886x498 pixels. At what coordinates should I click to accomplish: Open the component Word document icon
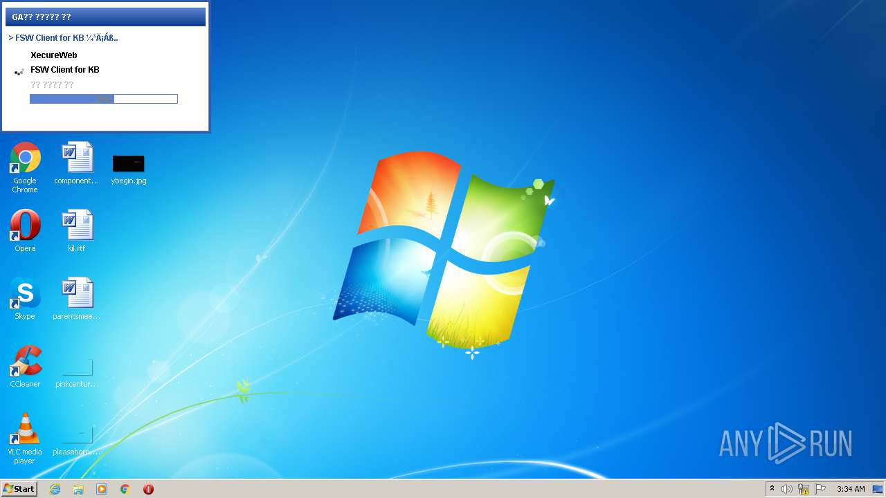(x=77, y=164)
